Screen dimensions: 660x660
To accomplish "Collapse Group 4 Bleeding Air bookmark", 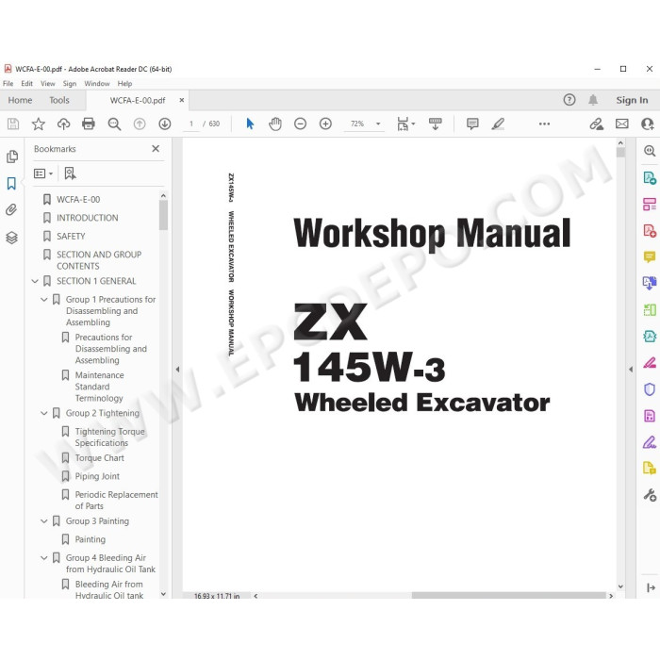I will (43, 558).
